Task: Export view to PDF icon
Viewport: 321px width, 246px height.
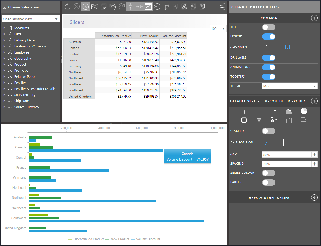Action: (202, 7)
